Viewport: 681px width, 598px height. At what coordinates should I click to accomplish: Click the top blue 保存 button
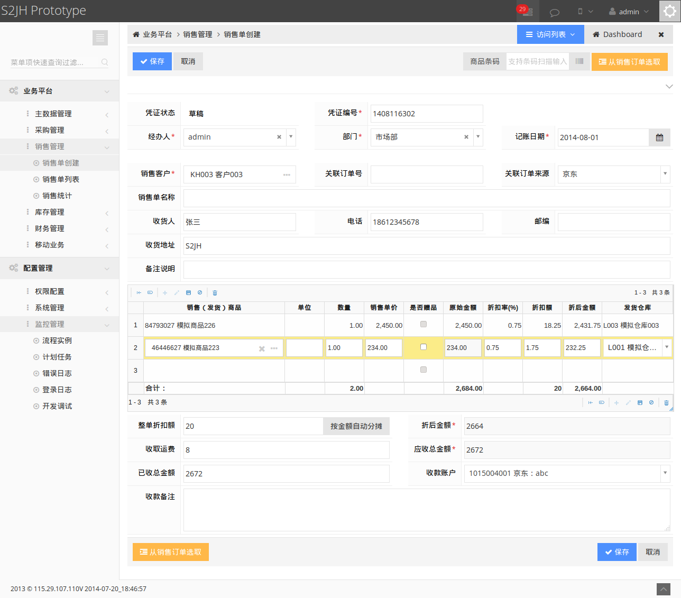(x=152, y=61)
